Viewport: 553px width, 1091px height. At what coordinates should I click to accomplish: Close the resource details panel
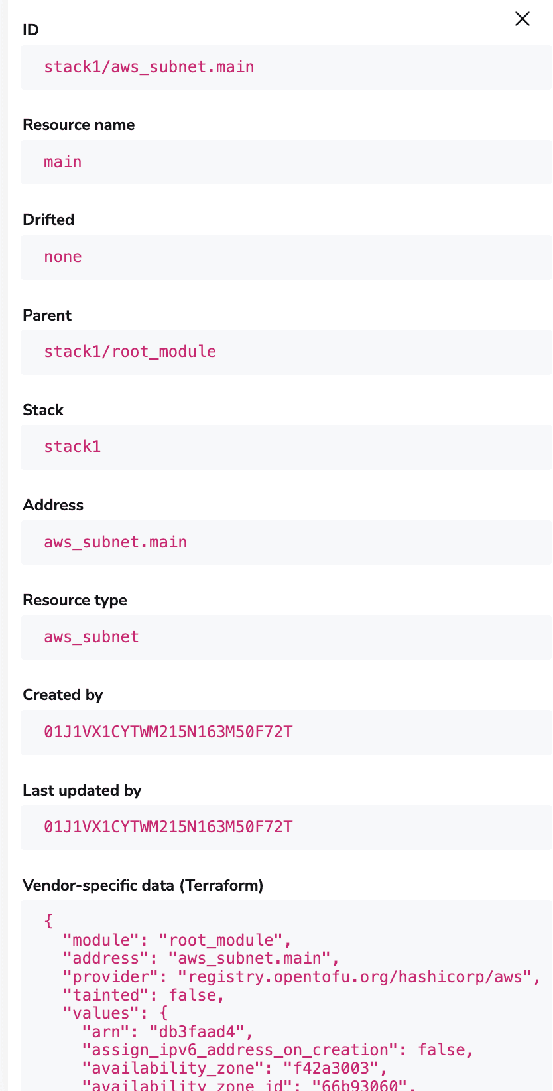pos(522,19)
